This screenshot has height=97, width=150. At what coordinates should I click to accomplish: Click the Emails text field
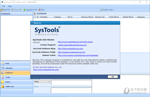click(71, 90)
